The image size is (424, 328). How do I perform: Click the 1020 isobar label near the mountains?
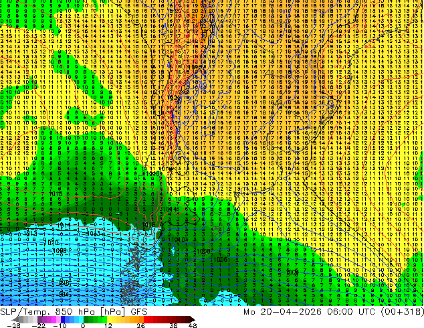pyautogui.click(x=174, y=97)
